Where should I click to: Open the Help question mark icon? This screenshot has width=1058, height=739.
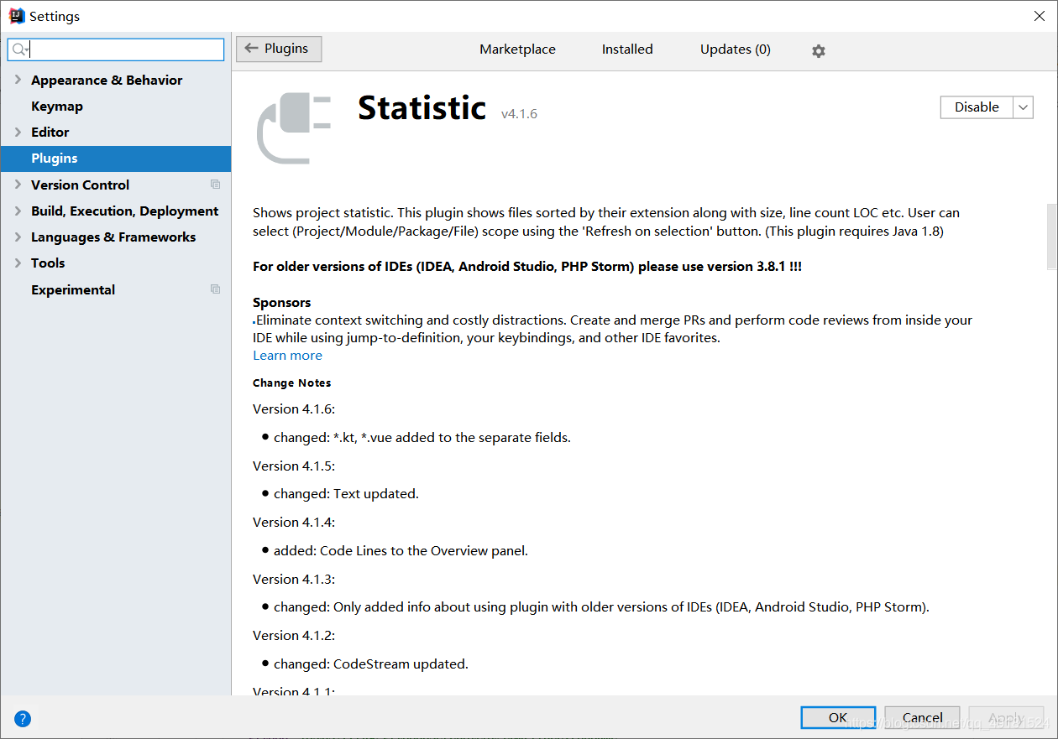click(x=22, y=719)
